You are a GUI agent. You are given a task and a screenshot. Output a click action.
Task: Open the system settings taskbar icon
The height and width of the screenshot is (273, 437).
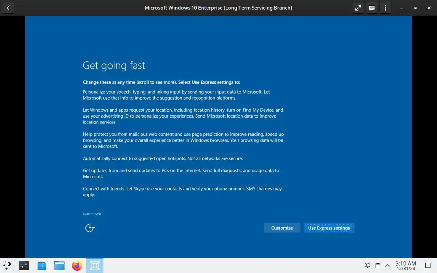click(24, 265)
